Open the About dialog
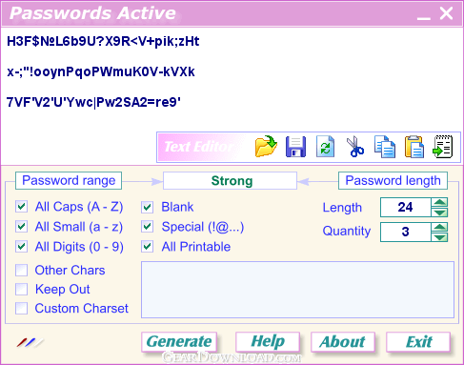The image size is (464, 365). 343,342
